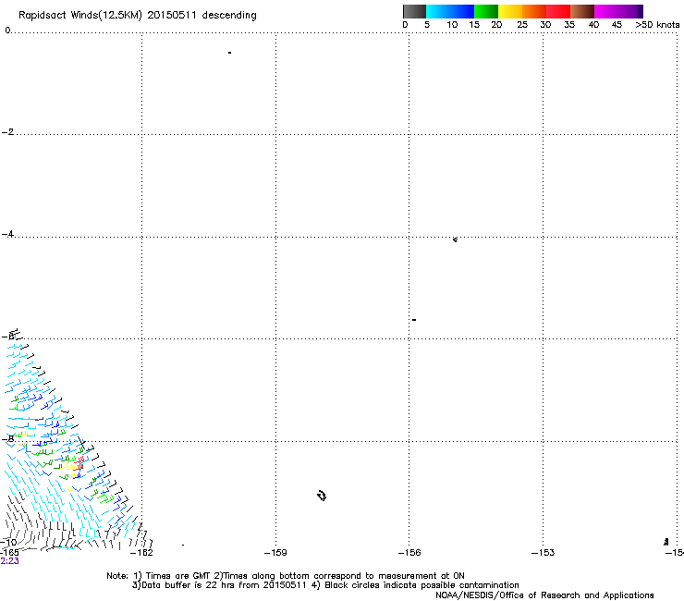Click the '-156' longitude axis label

409,553
